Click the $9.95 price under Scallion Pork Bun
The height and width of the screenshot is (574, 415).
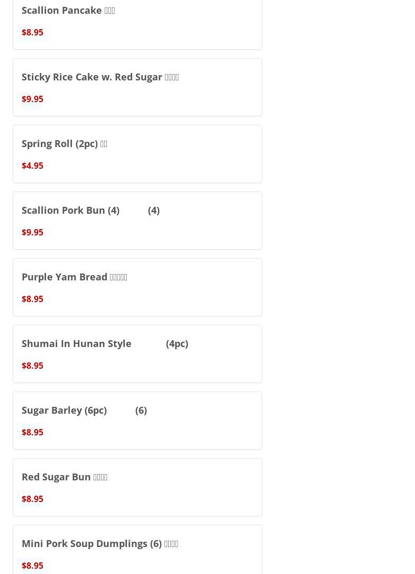coord(32,232)
